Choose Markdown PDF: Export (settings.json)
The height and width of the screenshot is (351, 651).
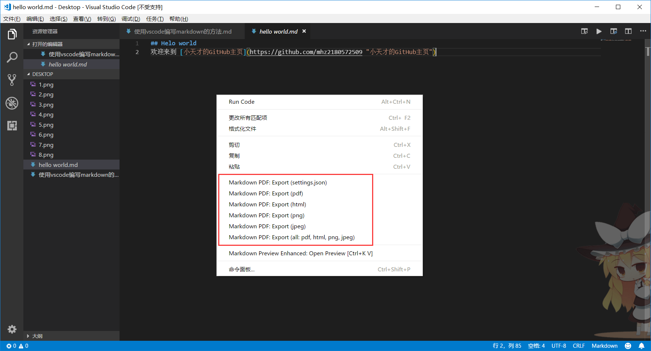point(319,183)
